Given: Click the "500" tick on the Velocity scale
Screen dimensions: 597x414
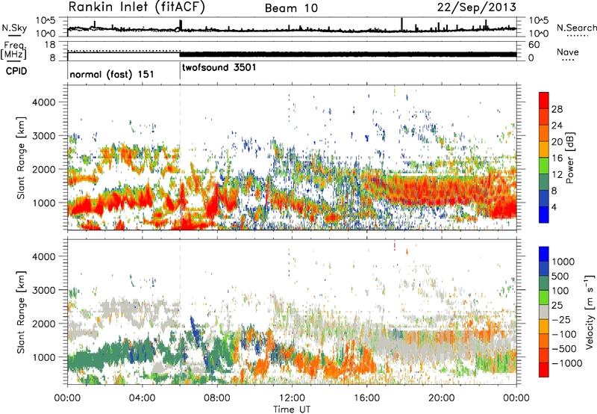Looking at the screenshot, I should (561, 276).
